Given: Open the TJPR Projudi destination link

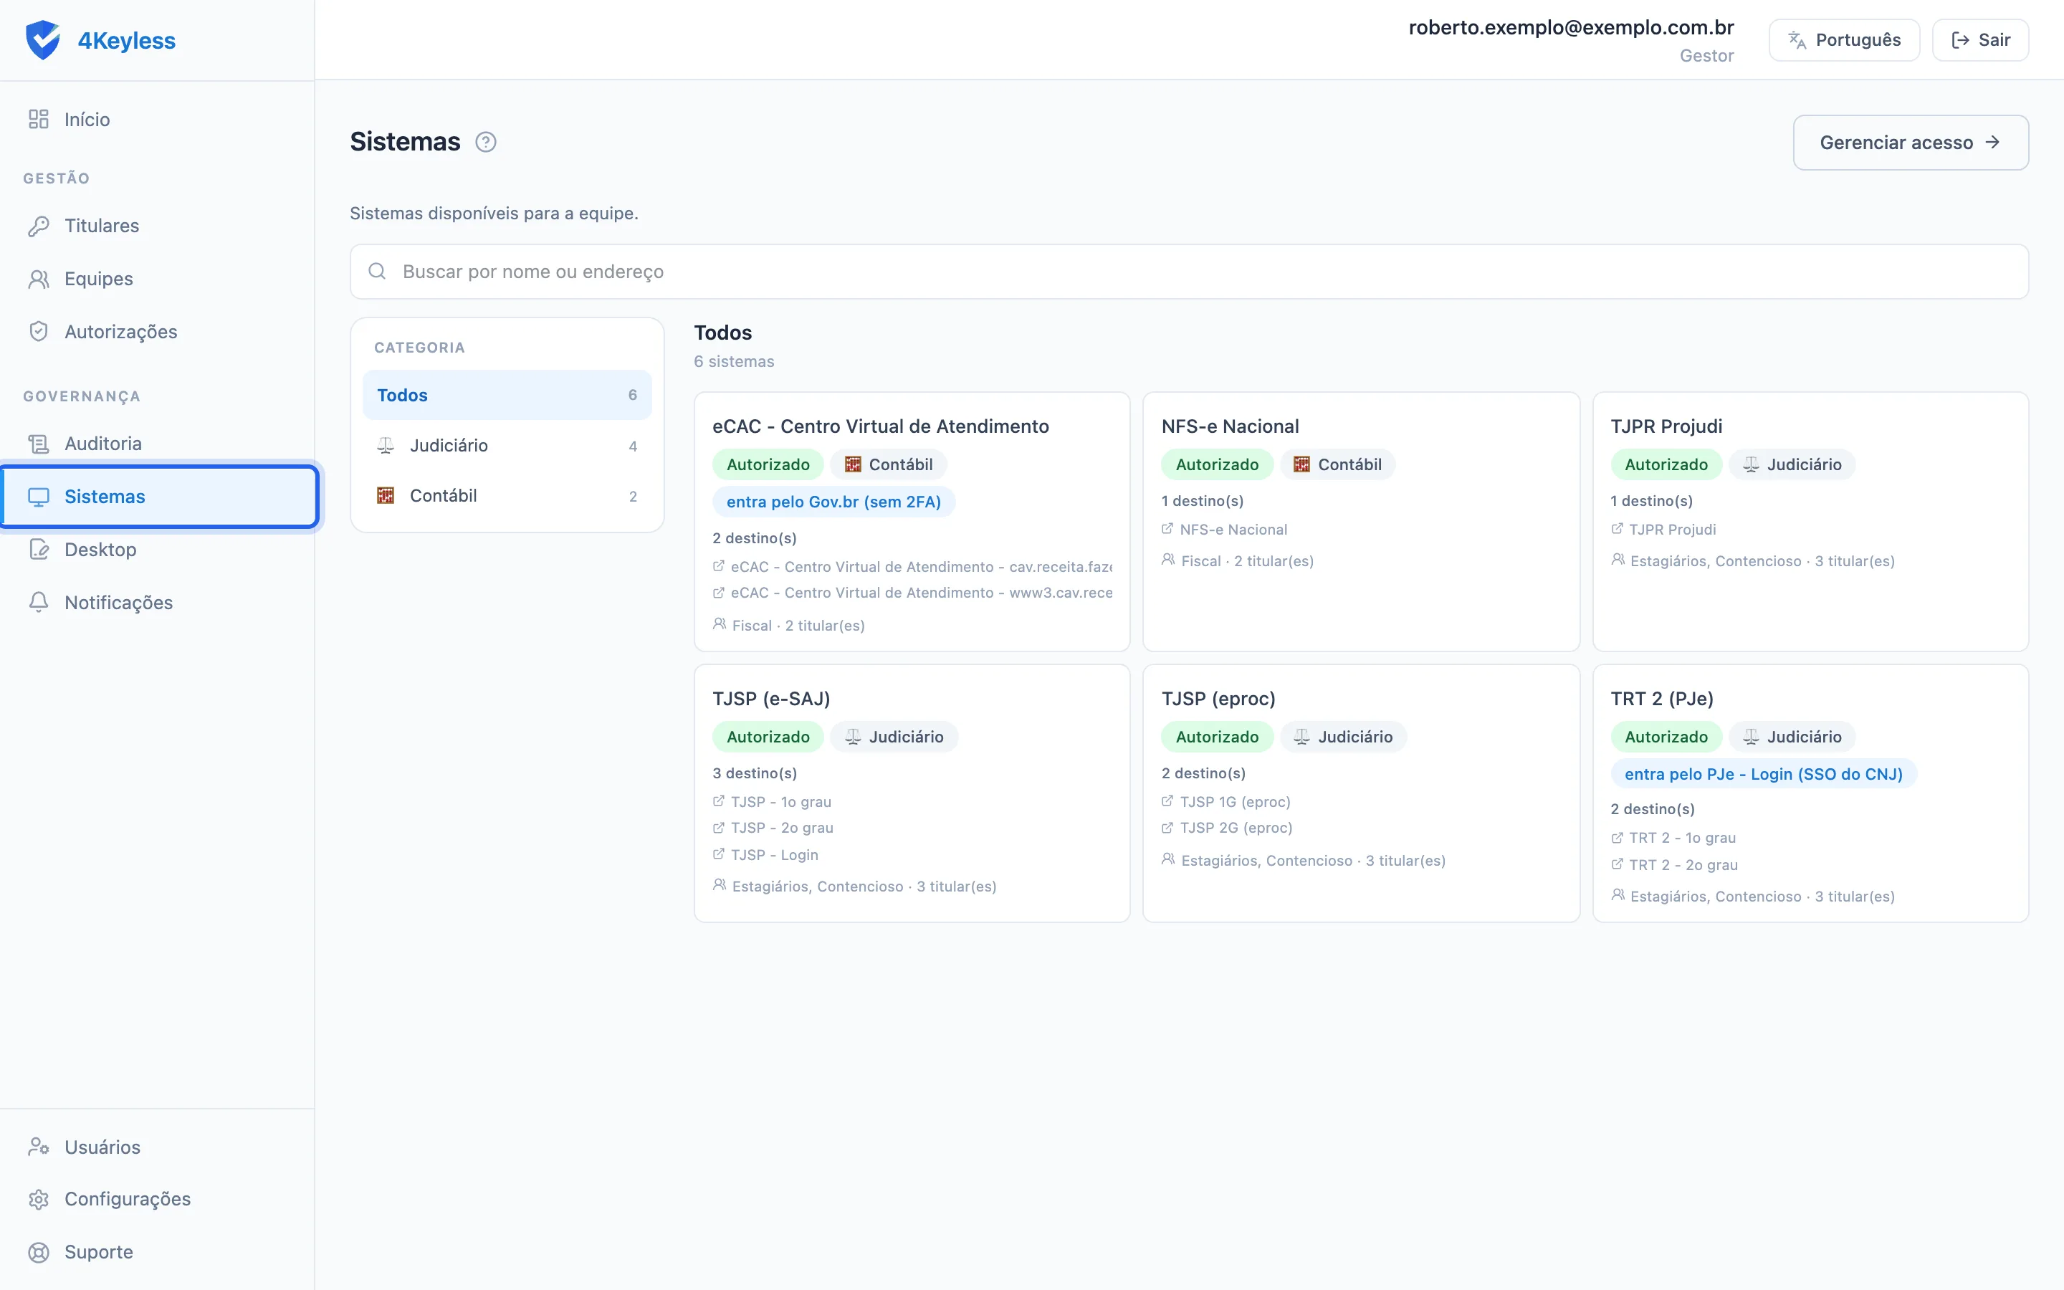Looking at the screenshot, I should tap(1672, 529).
